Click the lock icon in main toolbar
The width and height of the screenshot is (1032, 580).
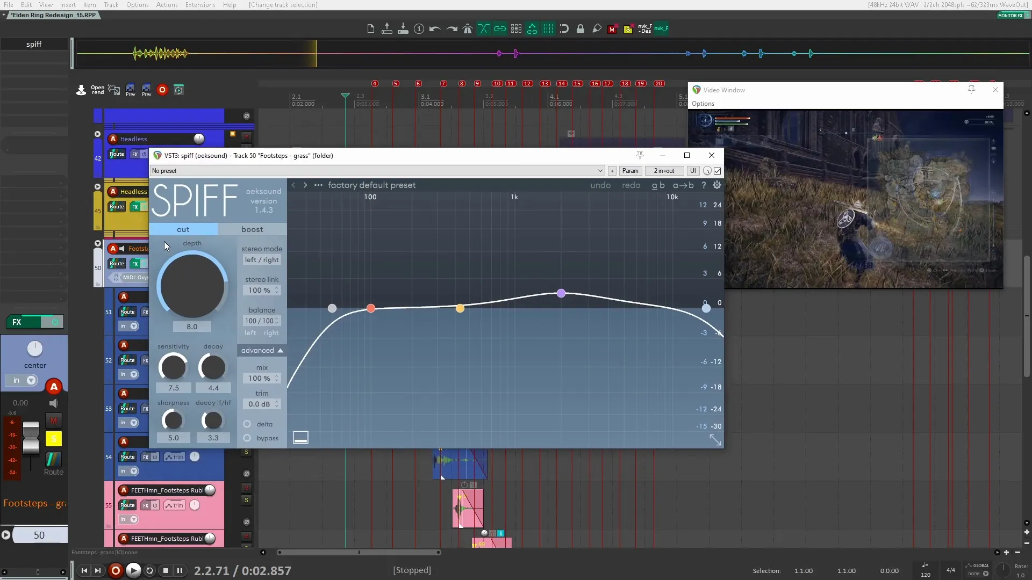pos(580,28)
